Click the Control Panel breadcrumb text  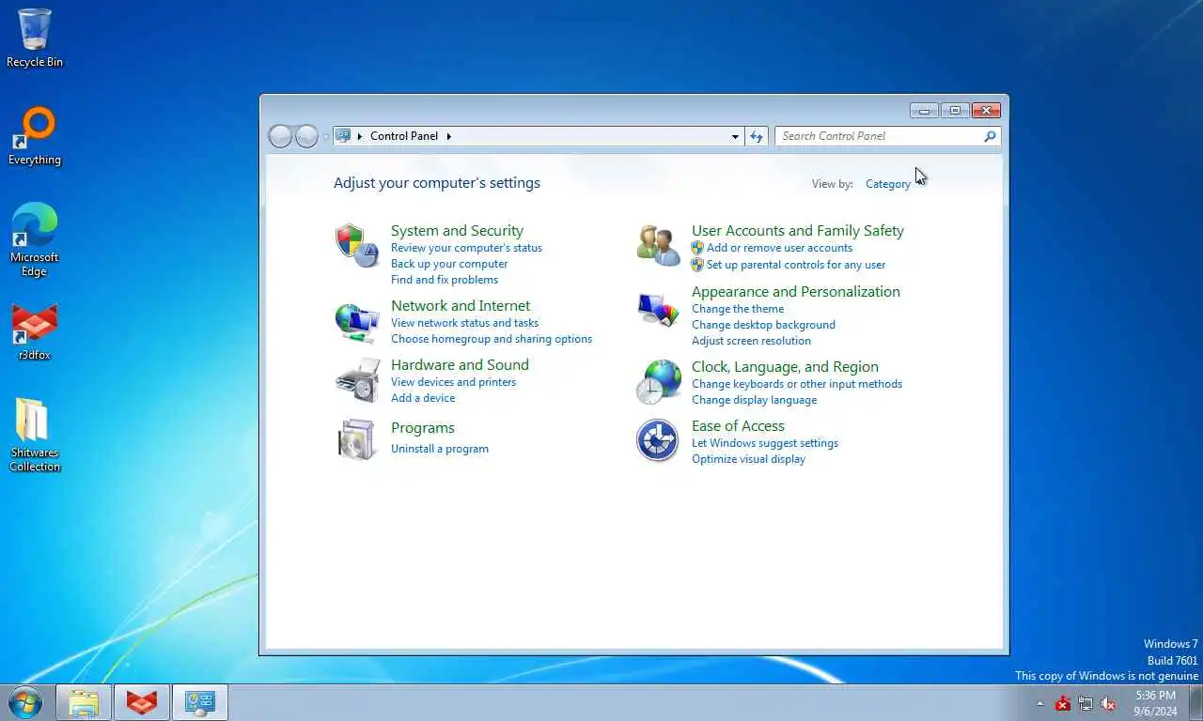[x=404, y=136]
